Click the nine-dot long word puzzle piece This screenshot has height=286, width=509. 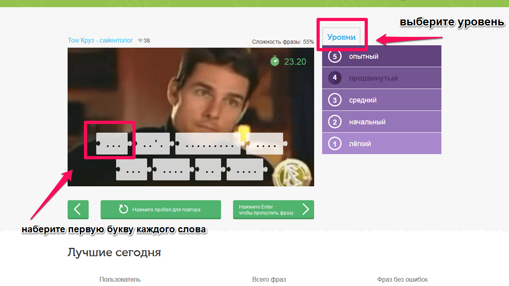(x=208, y=143)
